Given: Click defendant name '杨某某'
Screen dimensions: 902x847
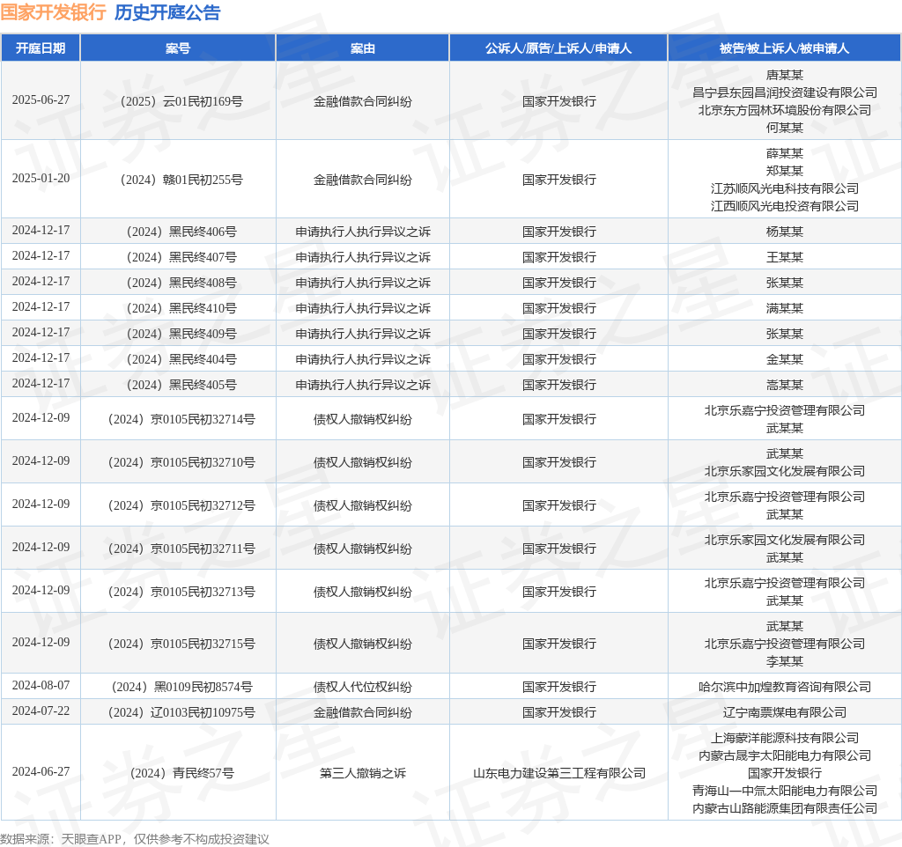Looking at the screenshot, I should pyautogui.click(x=785, y=232).
